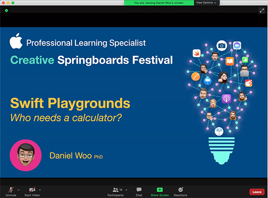
Task: Unmute the microphone
Action: [11, 191]
